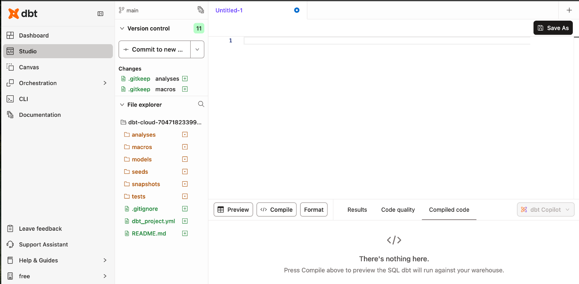This screenshot has width=579, height=284.
Task: Open the commit options dropdown arrow
Action: coord(197,50)
